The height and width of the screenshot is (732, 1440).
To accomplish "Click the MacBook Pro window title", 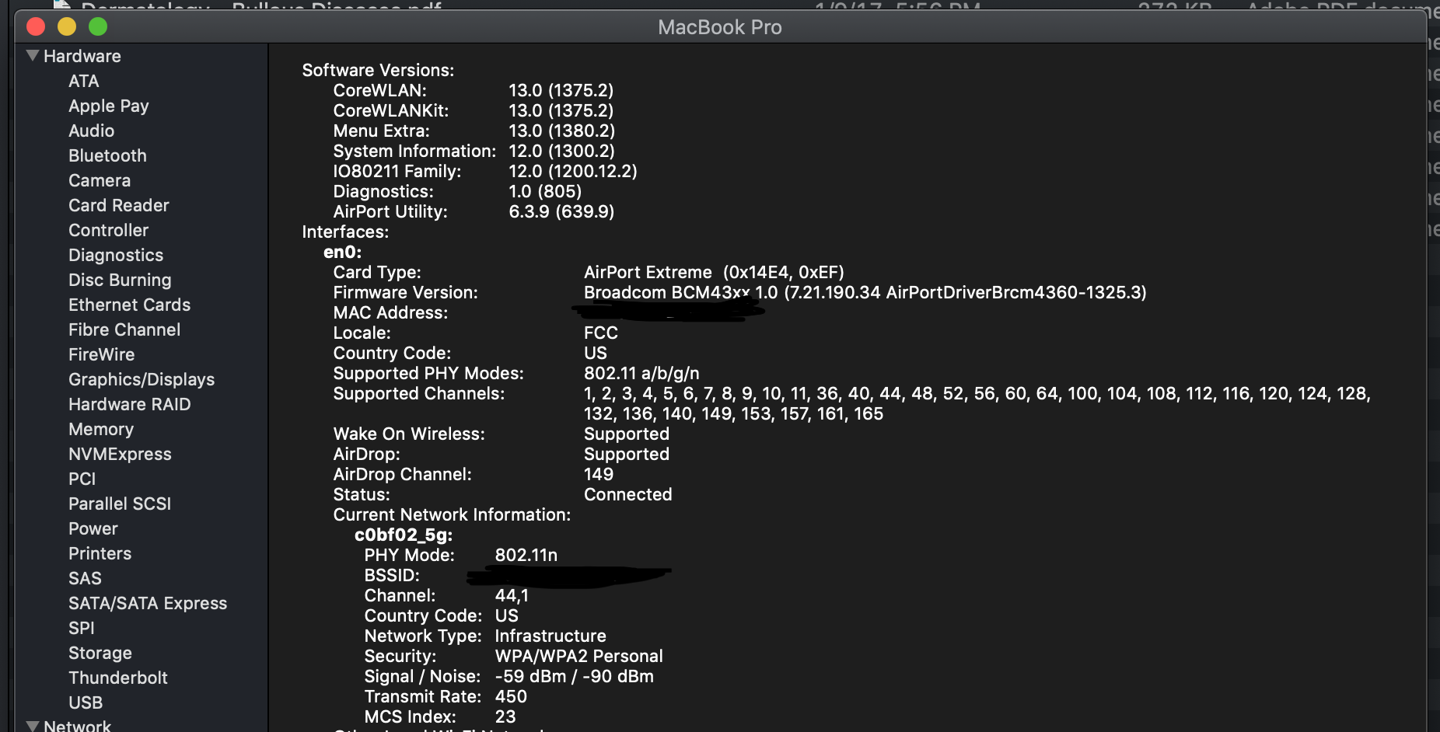I will pyautogui.click(x=720, y=27).
